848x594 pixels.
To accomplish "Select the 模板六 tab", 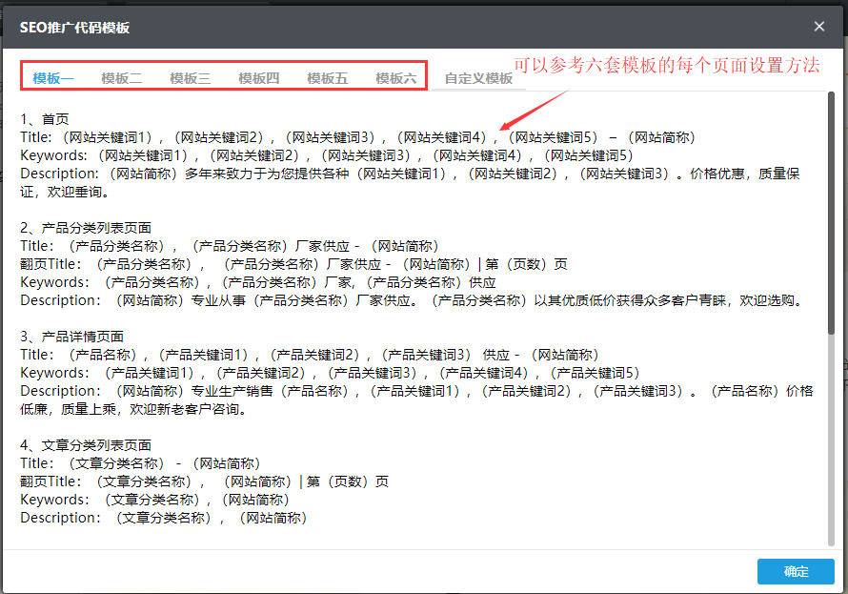I will click(x=396, y=78).
